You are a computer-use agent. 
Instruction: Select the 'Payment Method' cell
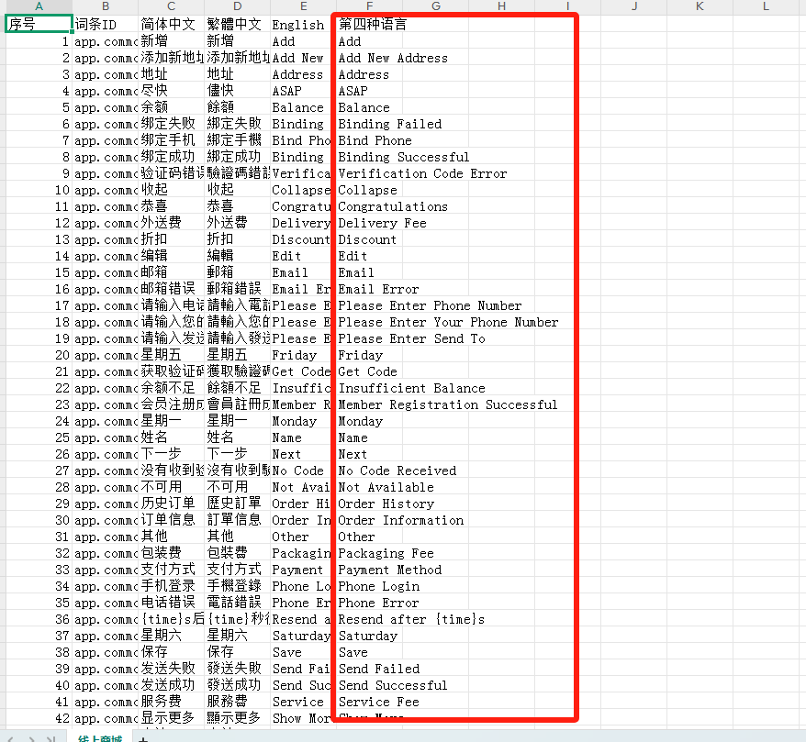tap(369, 570)
